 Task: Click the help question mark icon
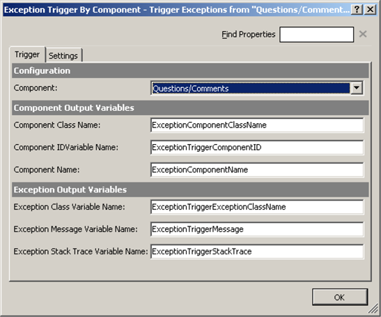click(x=357, y=10)
